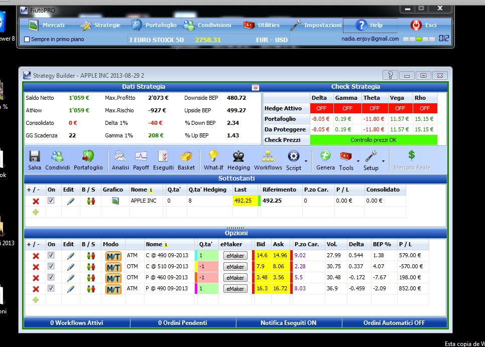Viewport: 485px width, 347px height.
Task: Click eMaker button for C @ 490
Action: (235, 256)
